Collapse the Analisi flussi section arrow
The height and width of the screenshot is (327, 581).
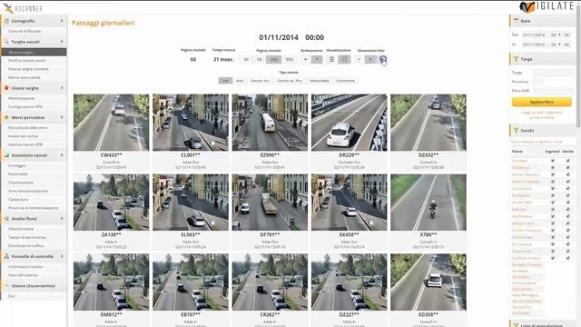point(62,218)
